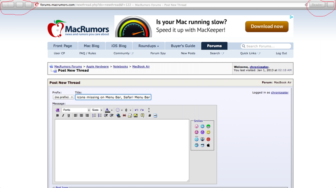
Task: Open the iOS Blog tab
Action: tap(119, 46)
